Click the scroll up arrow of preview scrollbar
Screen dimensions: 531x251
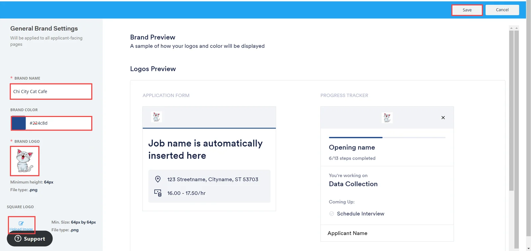tap(511, 28)
